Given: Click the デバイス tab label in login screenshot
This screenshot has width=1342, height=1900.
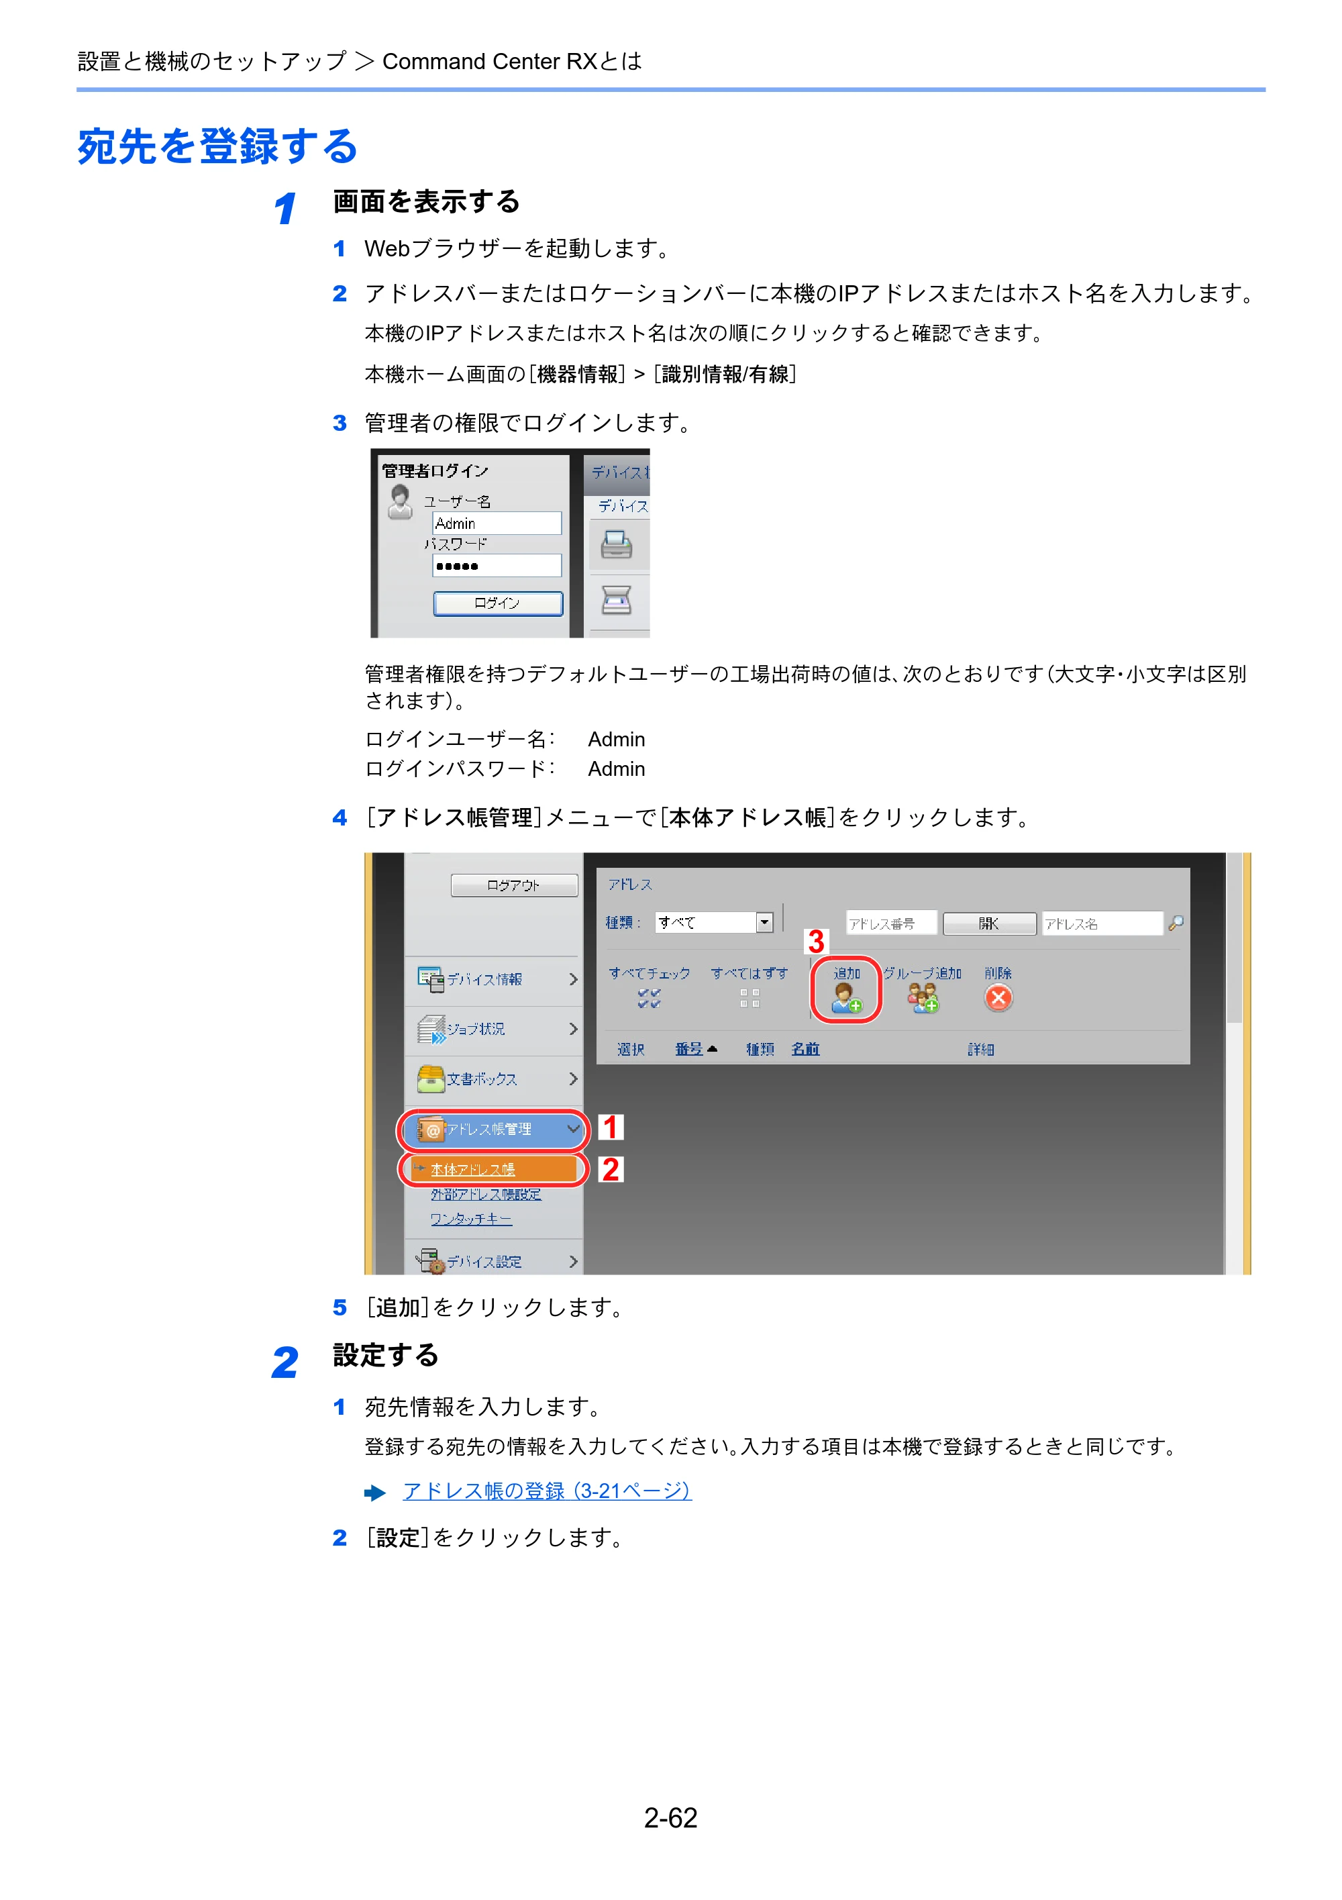Looking at the screenshot, I should 623,505.
